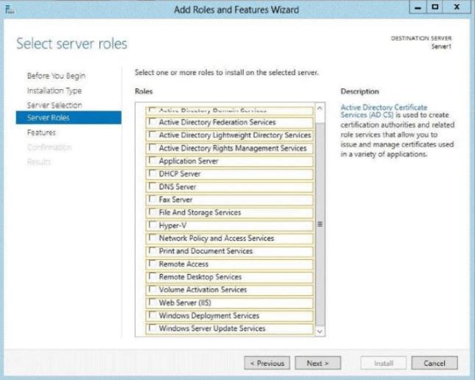Click the Next button

coord(318,363)
